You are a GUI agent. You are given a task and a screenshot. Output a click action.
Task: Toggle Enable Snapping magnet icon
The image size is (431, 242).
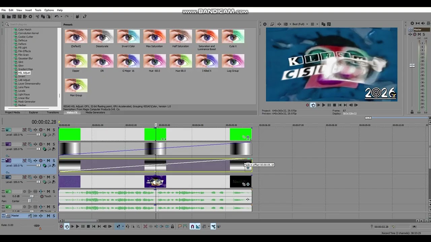192,227
